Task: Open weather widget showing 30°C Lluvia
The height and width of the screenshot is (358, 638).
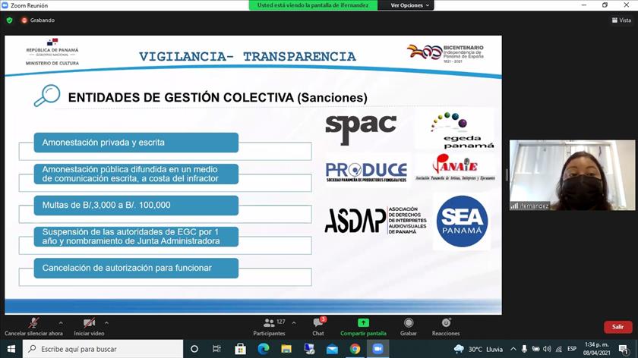Action: tap(478, 349)
